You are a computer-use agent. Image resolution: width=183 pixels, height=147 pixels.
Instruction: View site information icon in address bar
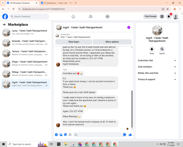[19, 9]
